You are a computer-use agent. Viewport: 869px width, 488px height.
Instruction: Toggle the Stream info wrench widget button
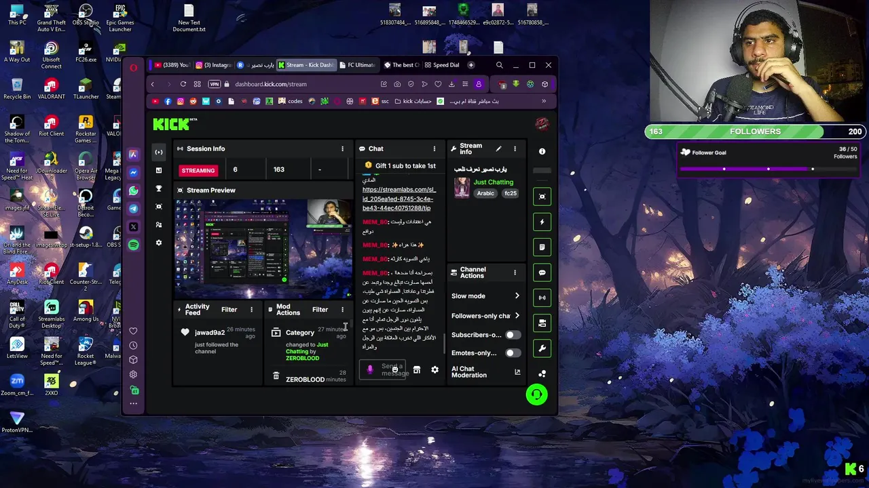click(542, 348)
